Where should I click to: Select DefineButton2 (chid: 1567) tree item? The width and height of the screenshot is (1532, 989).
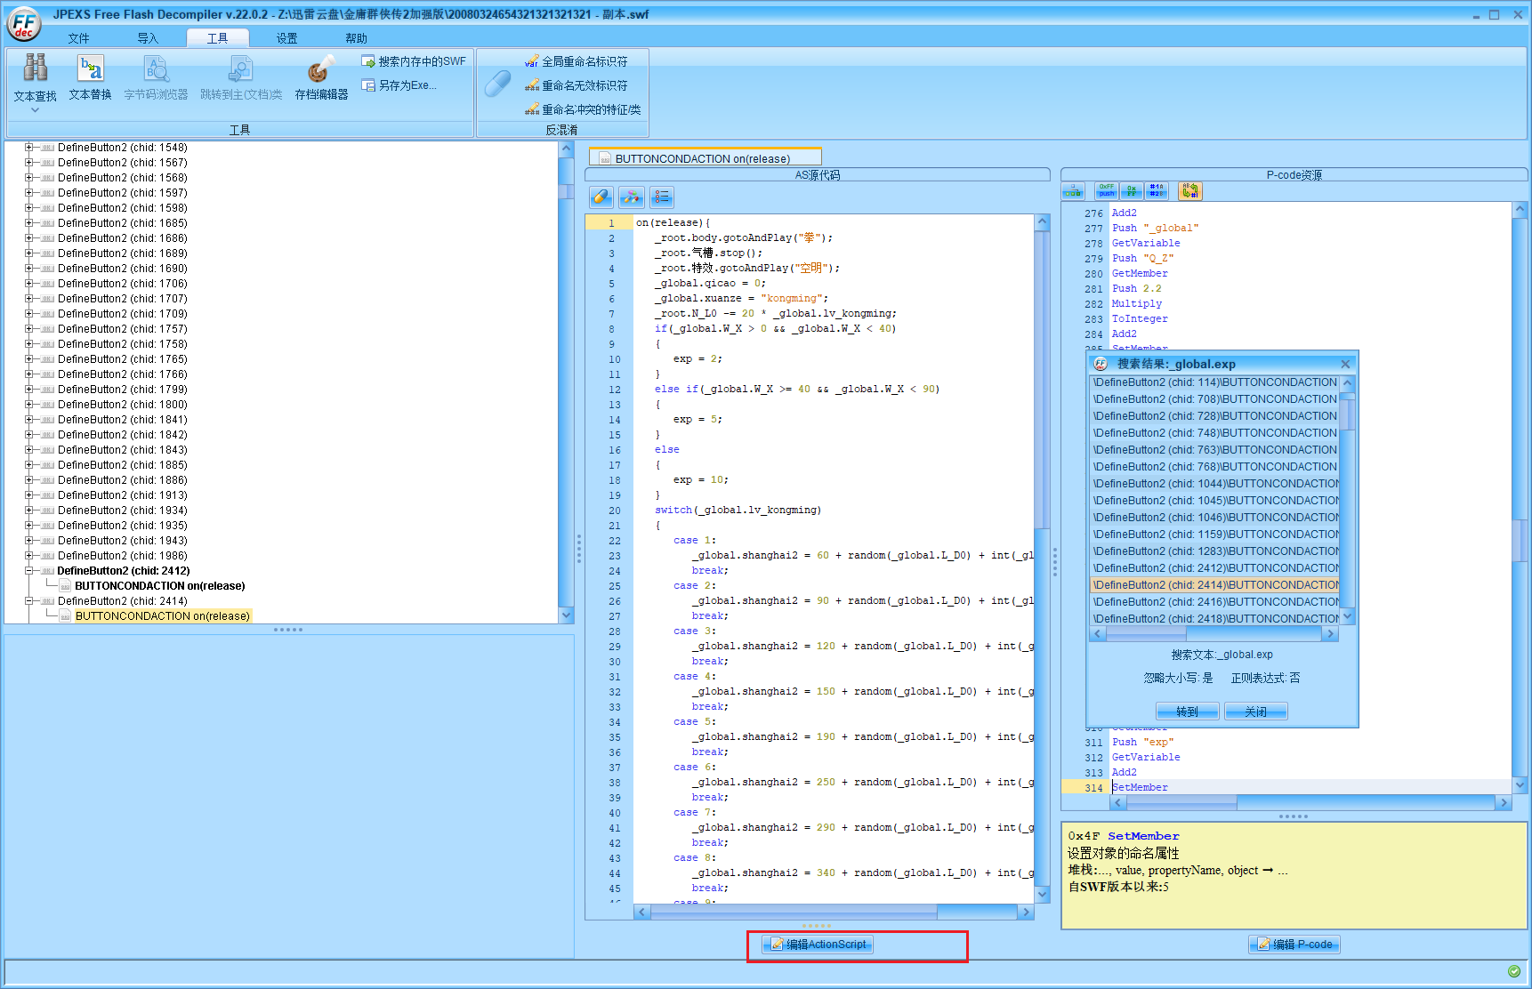click(x=123, y=163)
